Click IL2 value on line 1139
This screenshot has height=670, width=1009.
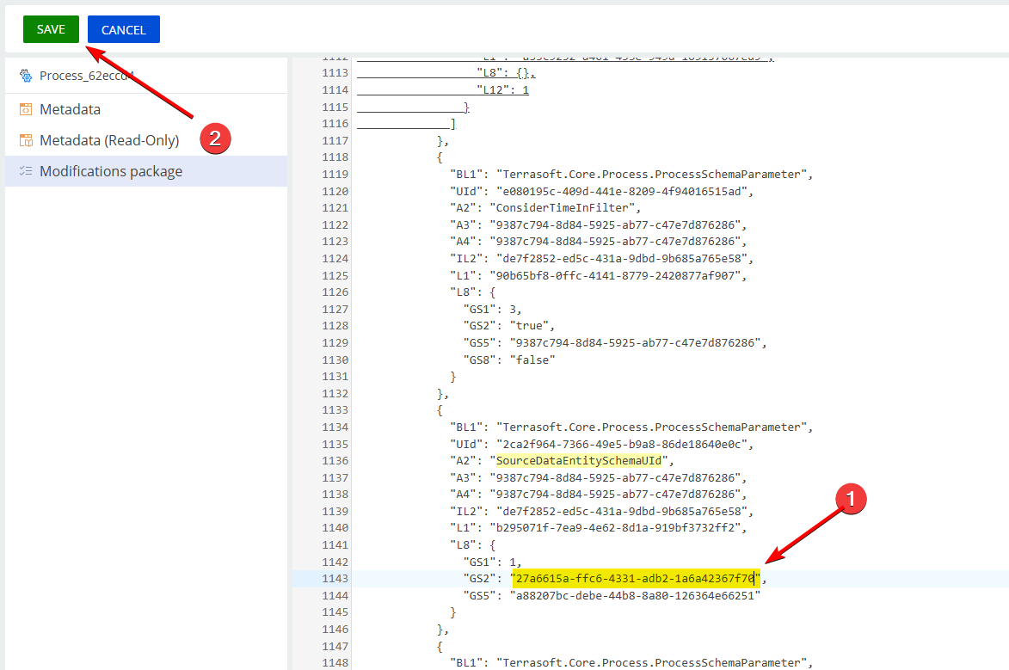tap(622, 511)
